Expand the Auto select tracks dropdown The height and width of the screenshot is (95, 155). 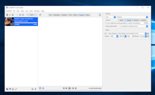pos(134,26)
